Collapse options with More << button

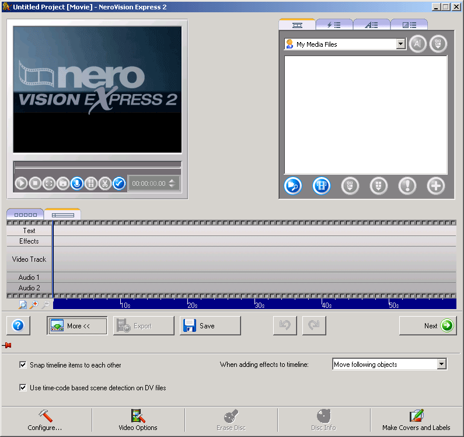point(77,325)
